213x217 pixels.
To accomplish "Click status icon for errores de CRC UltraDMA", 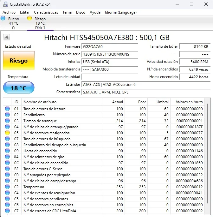I will tap(7, 211).
